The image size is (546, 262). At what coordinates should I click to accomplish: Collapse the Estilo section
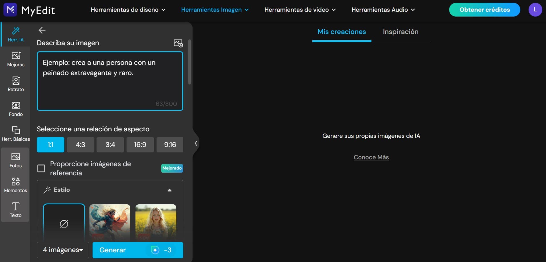[169, 190]
